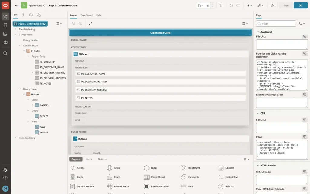Select P5_DELIVERY_ADDRESS in the layout
310x194 pixels.
coord(160,90)
